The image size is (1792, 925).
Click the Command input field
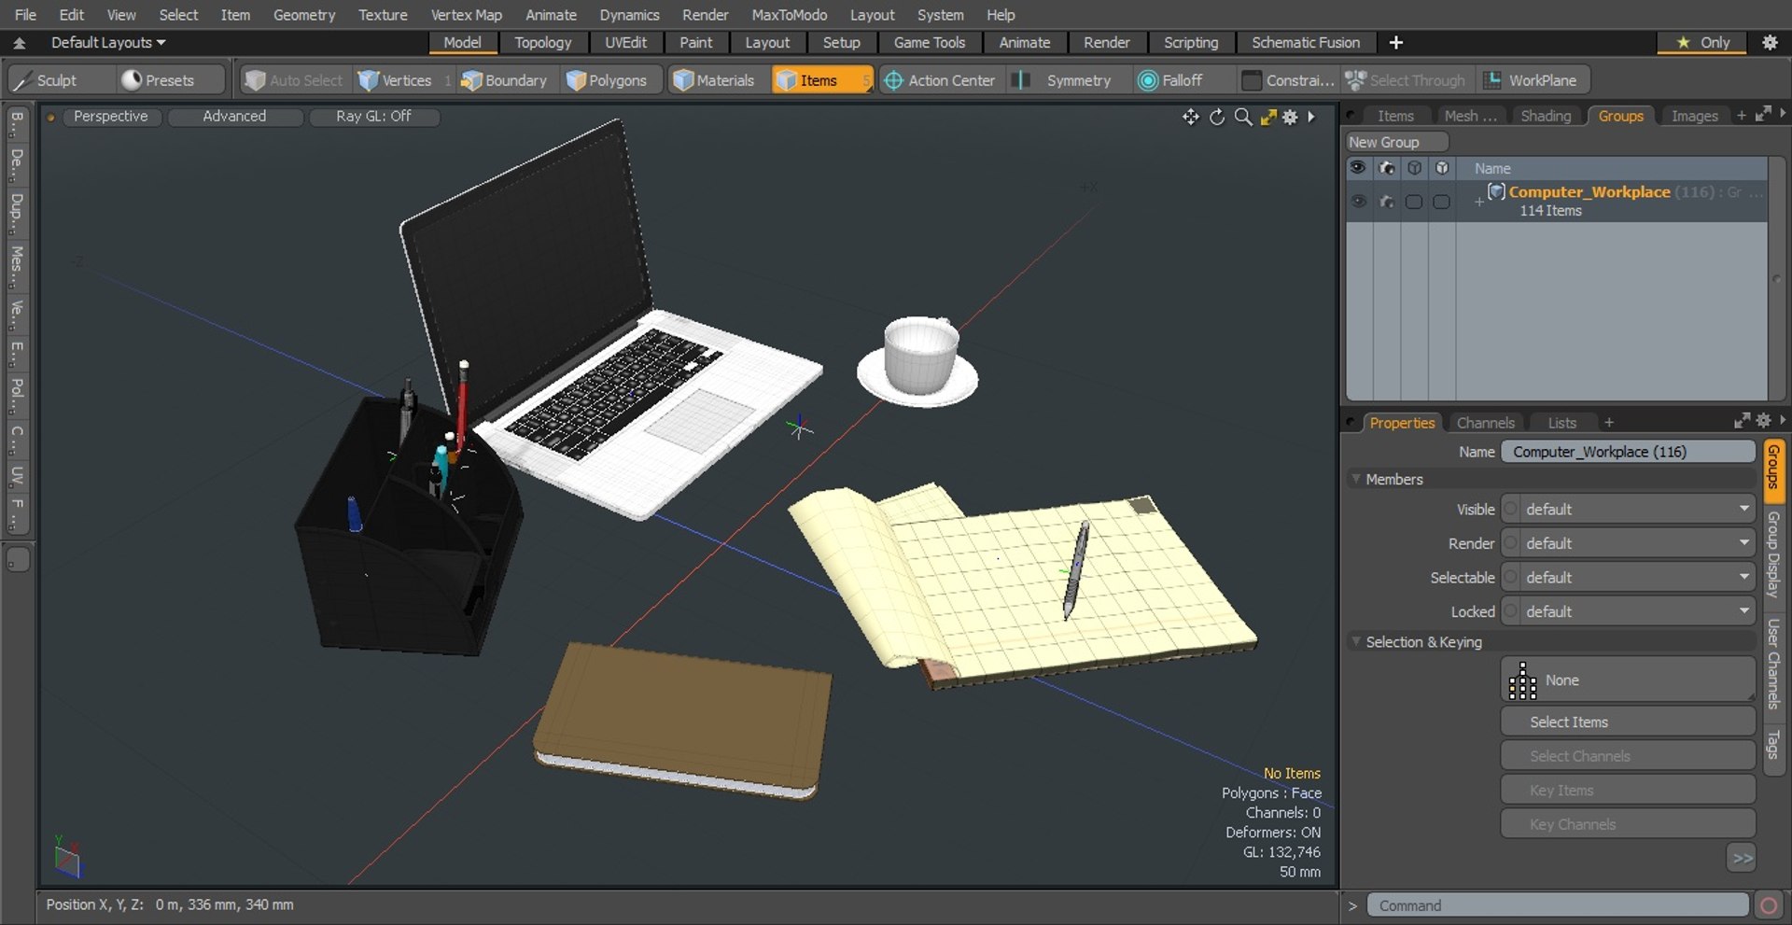tap(1557, 905)
